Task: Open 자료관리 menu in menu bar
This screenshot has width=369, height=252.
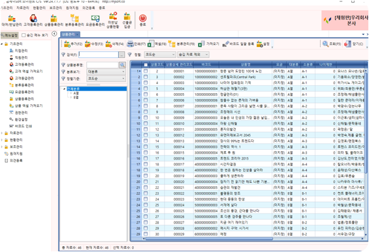Action: [x=23, y=8]
